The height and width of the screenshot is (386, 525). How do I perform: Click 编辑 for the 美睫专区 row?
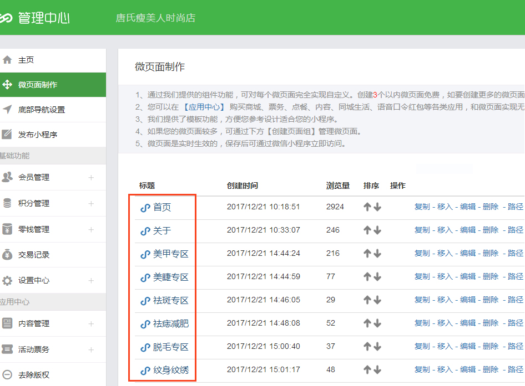[x=467, y=276]
